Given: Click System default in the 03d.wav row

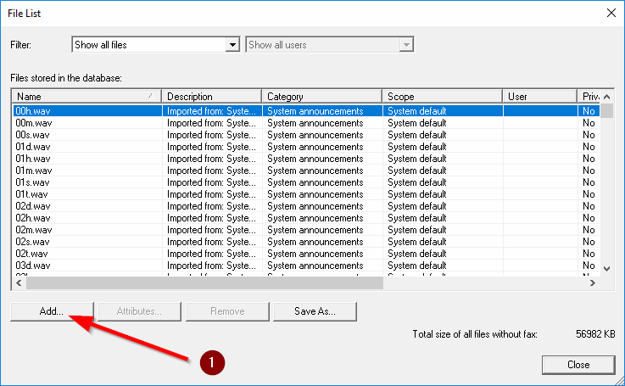Looking at the screenshot, I should [417, 266].
